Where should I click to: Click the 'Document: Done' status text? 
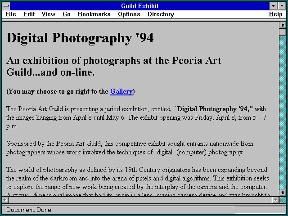pyautogui.click(x=29, y=210)
